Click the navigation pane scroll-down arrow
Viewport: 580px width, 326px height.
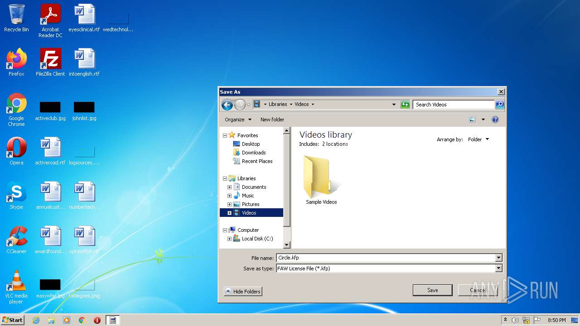point(286,245)
